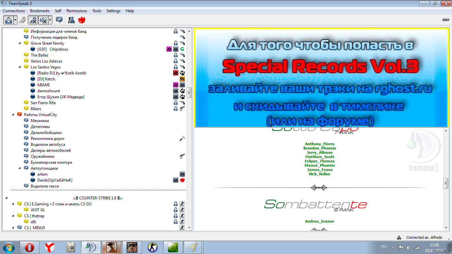Click the Subscribe to All Channels icon
452x254 pixels.
tap(59, 20)
